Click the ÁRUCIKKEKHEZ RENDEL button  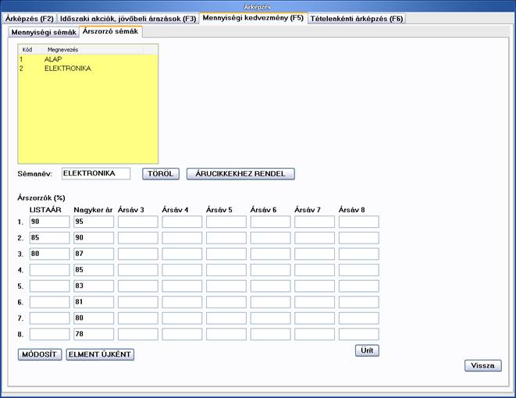[x=240, y=174]
